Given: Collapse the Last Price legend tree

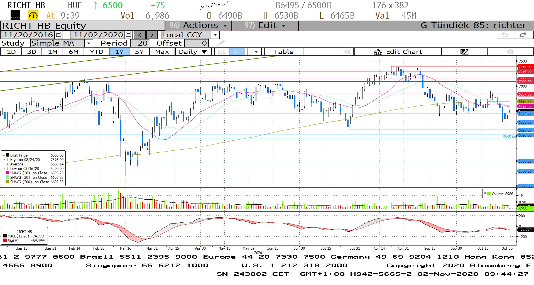Looking at the screenshot, I should coord(4,155).
